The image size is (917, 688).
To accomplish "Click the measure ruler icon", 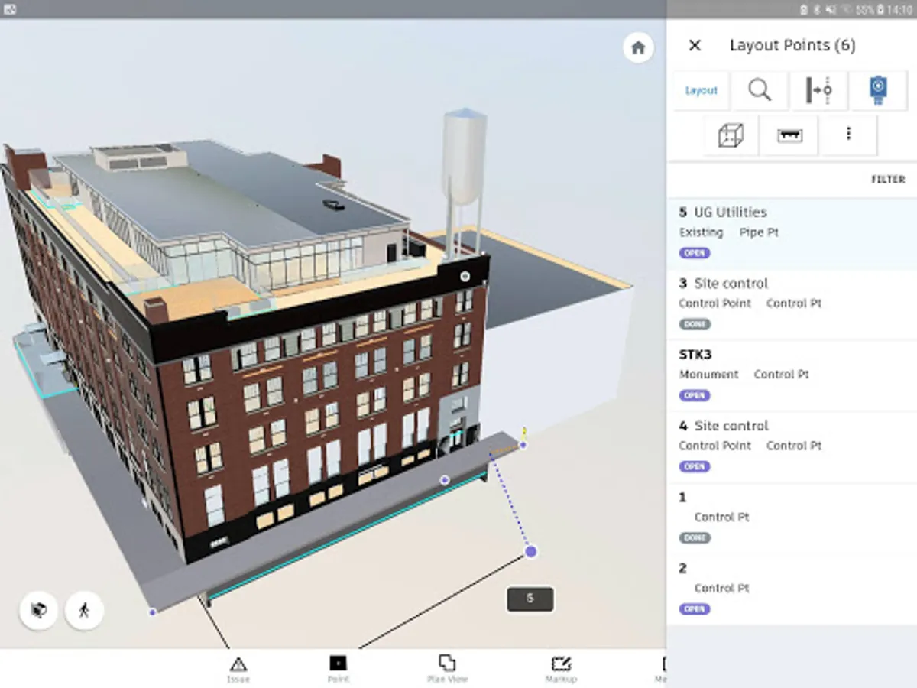I will [789, 135].
